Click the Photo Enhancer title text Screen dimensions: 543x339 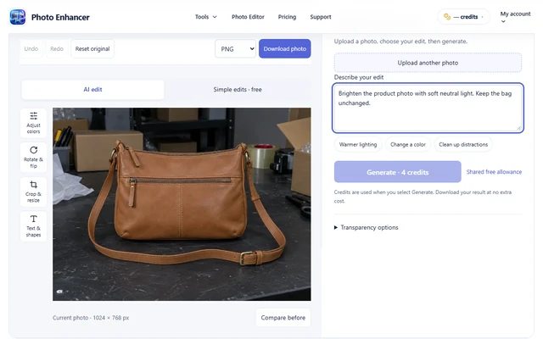pyautogui.click(x=60, y=17)
